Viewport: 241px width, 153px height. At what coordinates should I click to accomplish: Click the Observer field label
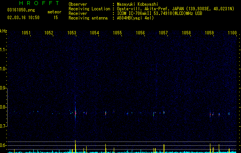78,4
